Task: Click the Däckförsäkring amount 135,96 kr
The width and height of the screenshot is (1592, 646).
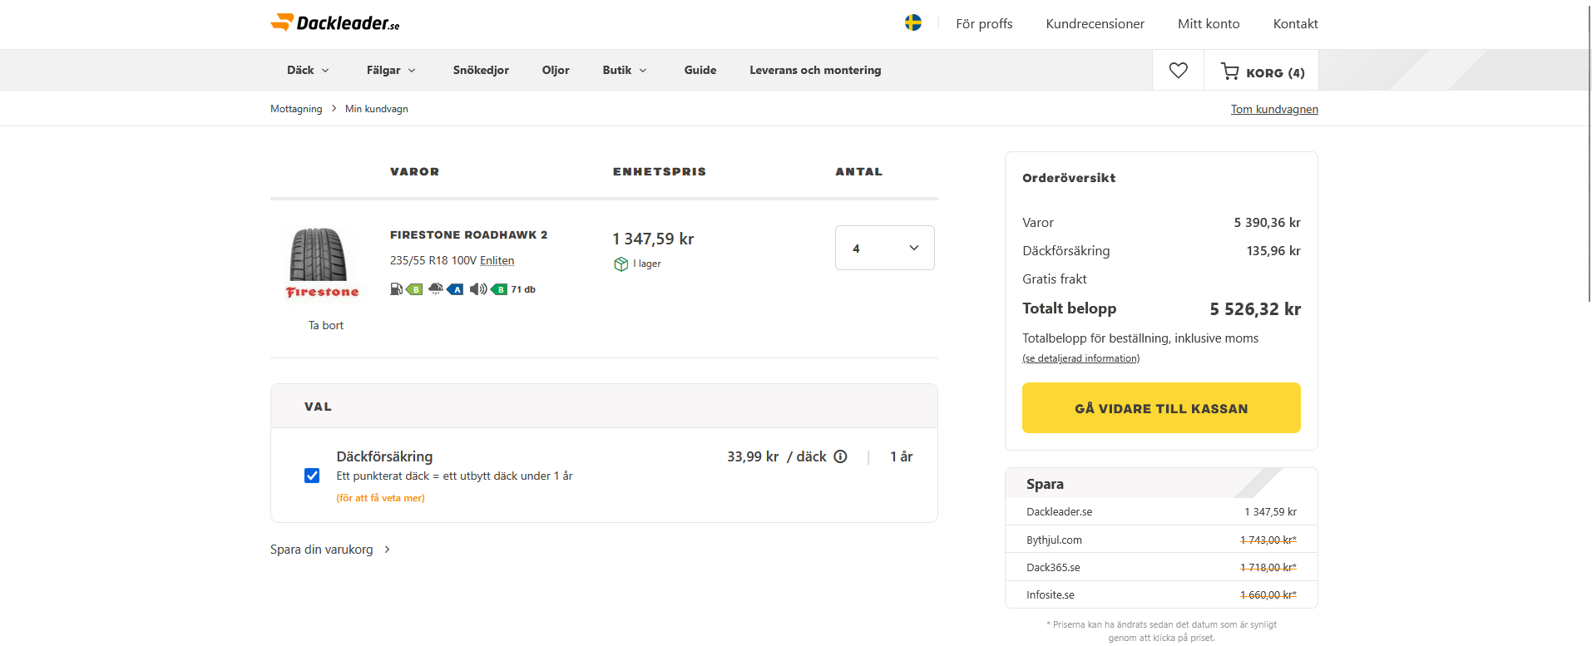Action: click(x=1273, y=251)
